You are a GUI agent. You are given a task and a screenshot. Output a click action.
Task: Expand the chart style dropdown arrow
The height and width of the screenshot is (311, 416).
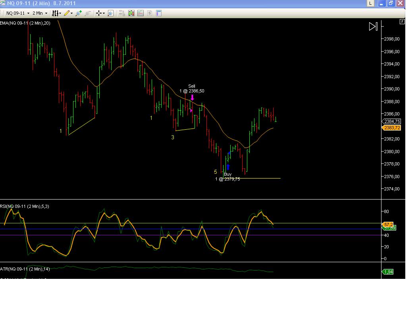60,13
